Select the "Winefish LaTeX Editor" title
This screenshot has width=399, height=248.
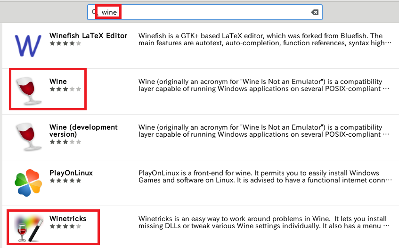click(x=88, y=36)
